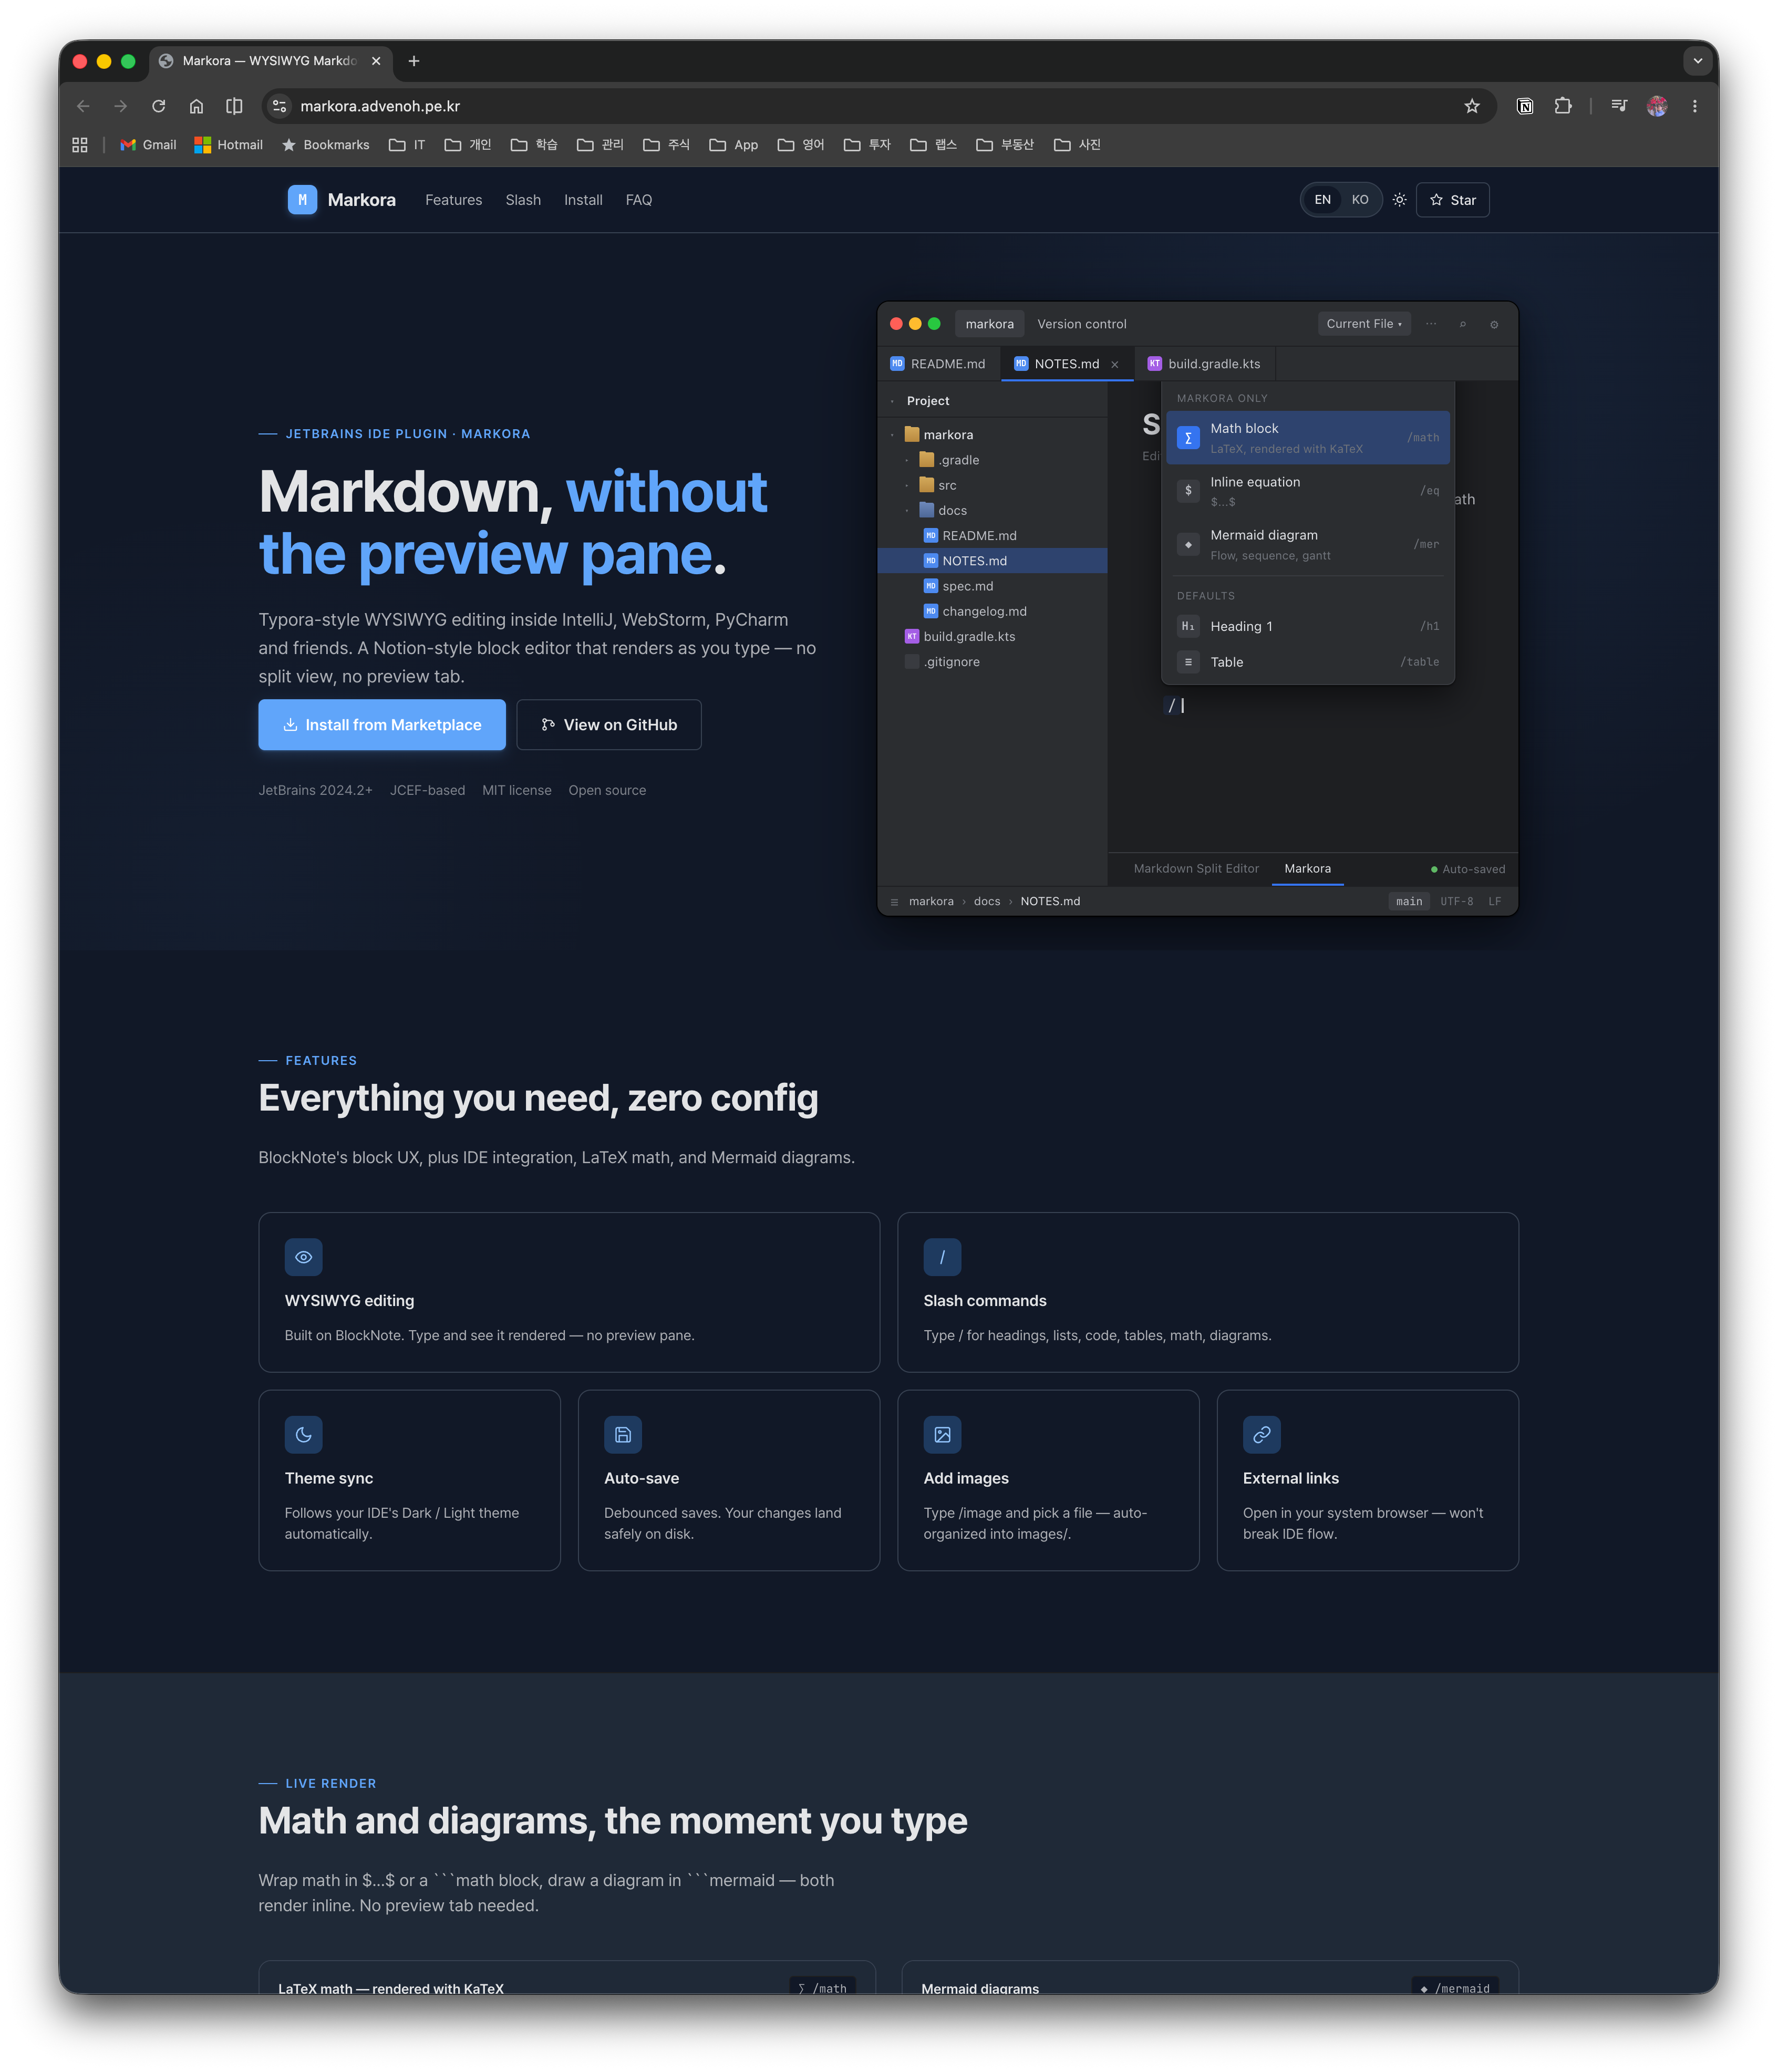Screen dimensions: 1778x2072
Task: Click the Auto-save disk icon
Action: click(x=623, y=1435)
